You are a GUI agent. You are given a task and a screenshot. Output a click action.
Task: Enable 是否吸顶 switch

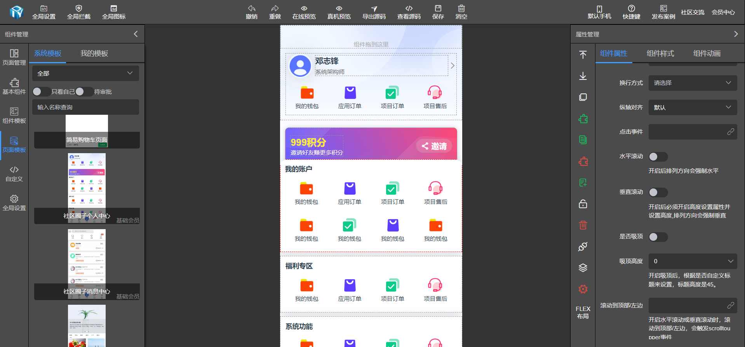coord(658,237)
